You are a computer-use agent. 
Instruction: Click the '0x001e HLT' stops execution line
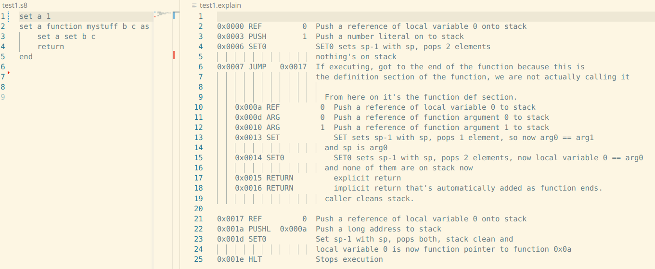point(300,259)
